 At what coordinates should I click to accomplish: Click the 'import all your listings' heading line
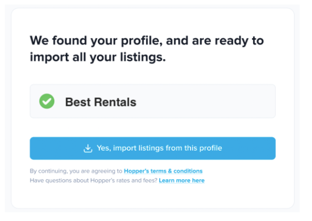(x=97, y=58)
